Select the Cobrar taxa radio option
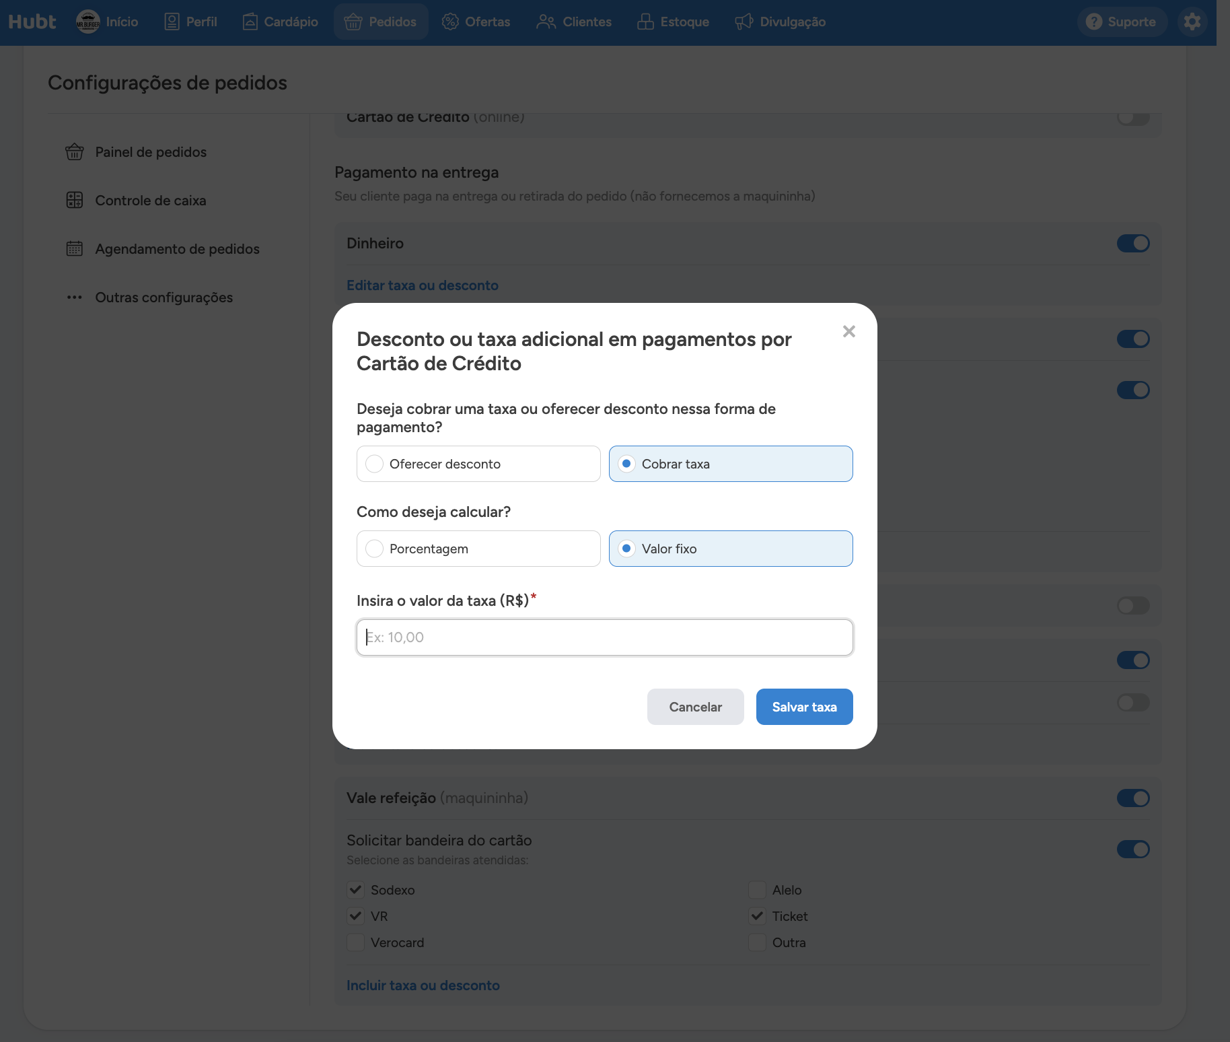1230x1042 pixels. [x=731, y=464]
